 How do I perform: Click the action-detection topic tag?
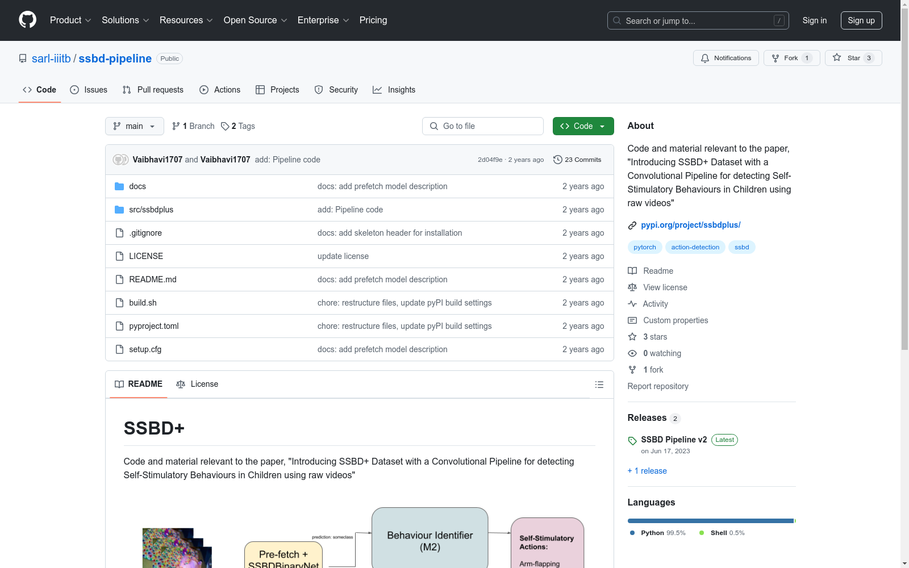[x=695, y=247]
